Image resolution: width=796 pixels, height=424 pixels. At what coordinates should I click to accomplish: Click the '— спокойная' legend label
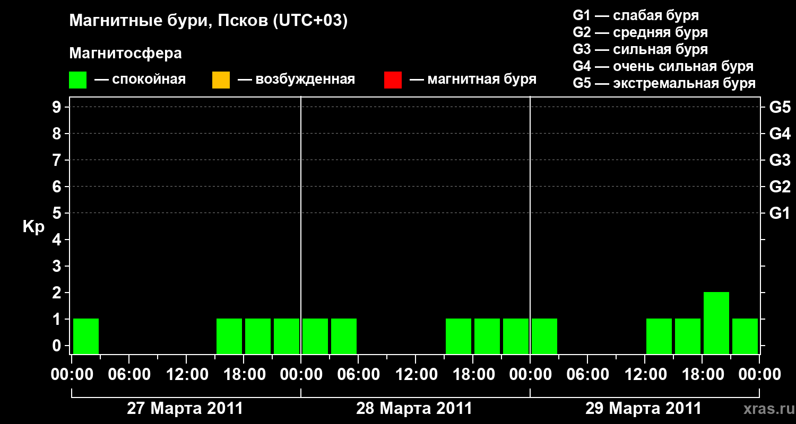[x=140, y=79]
